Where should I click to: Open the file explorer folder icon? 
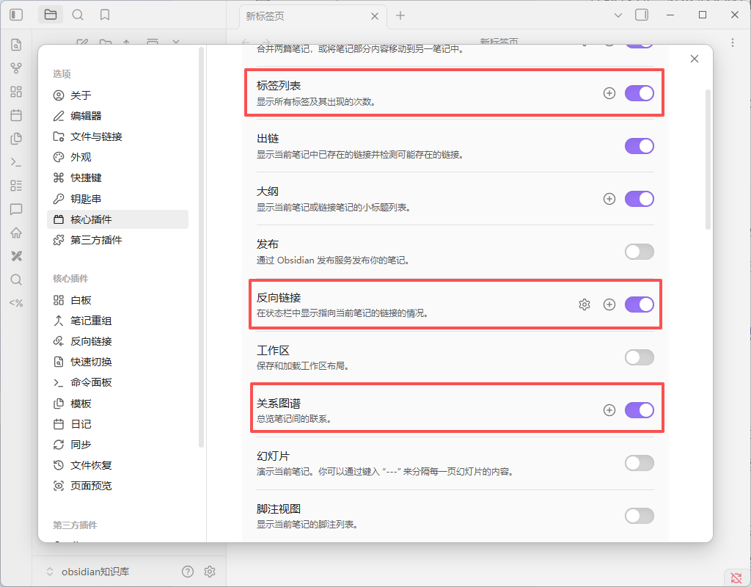click(x=51, y=15)
